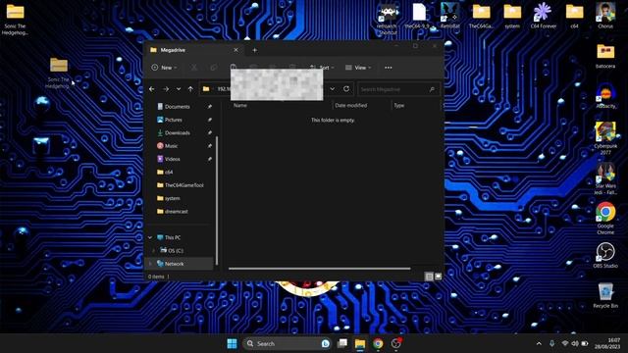
Task: Open the TheC64Ga... folder on the desktop
Action: point(481,16)
